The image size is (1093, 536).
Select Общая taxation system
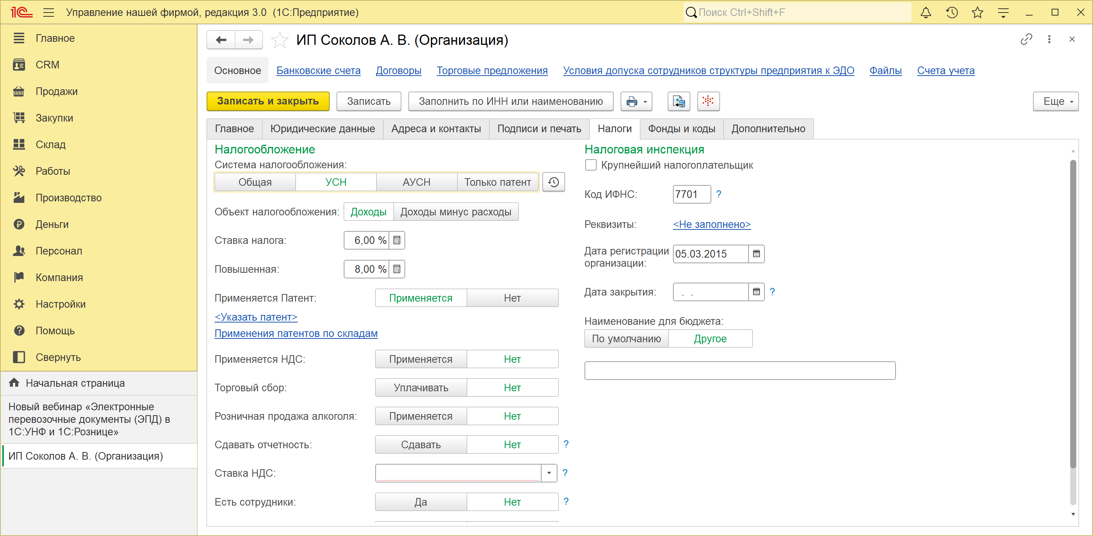tap(255, 182)
